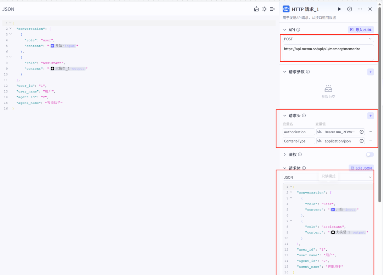Add a new 请求参数 with plus icon
This screenshot has height=275, width=383.
click(x=370, y=72)
